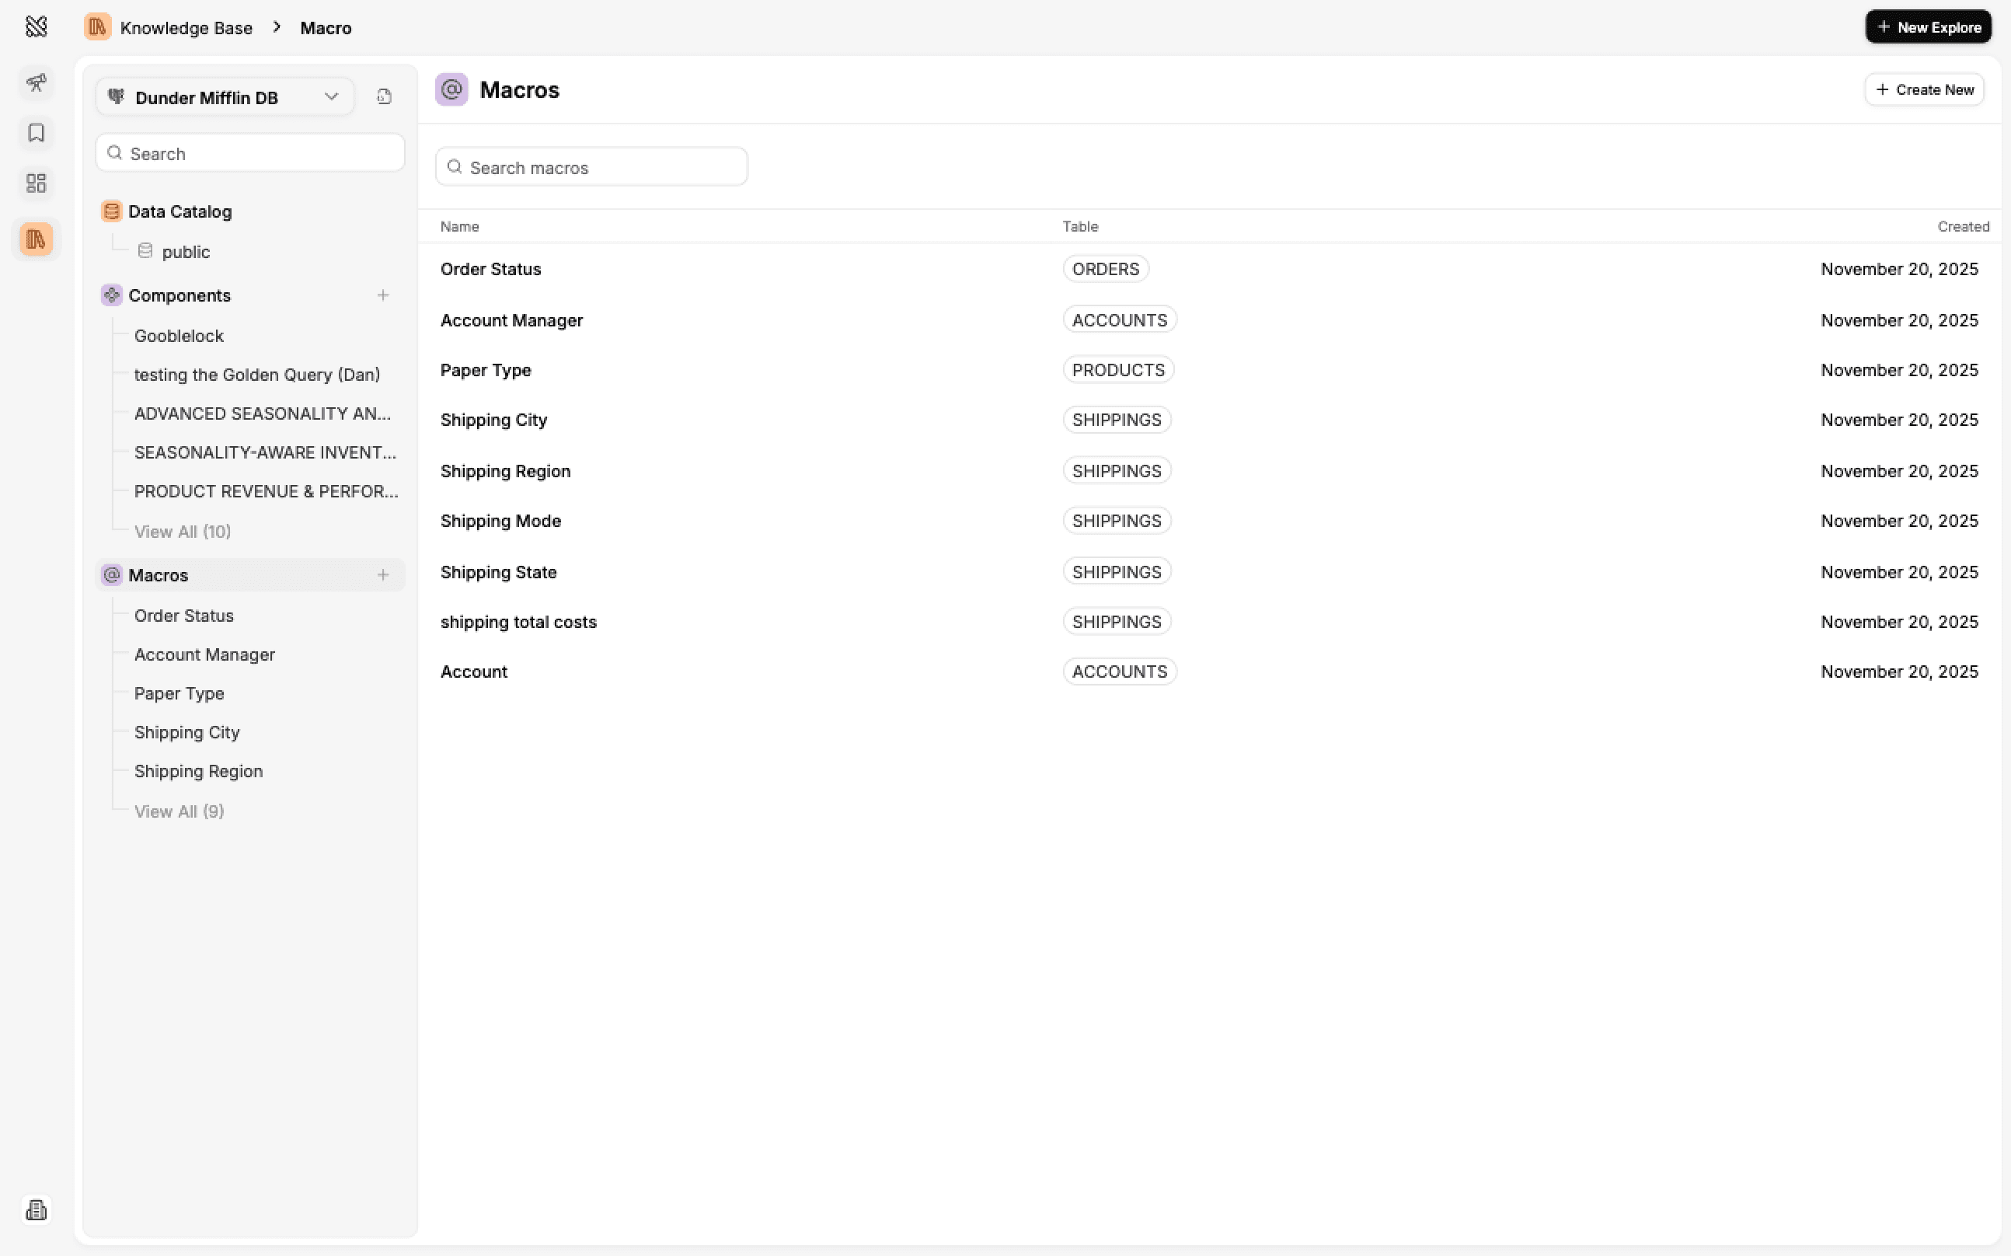Click the app logo at top left
This screenshot has height=1256, width=2011.
36,26
